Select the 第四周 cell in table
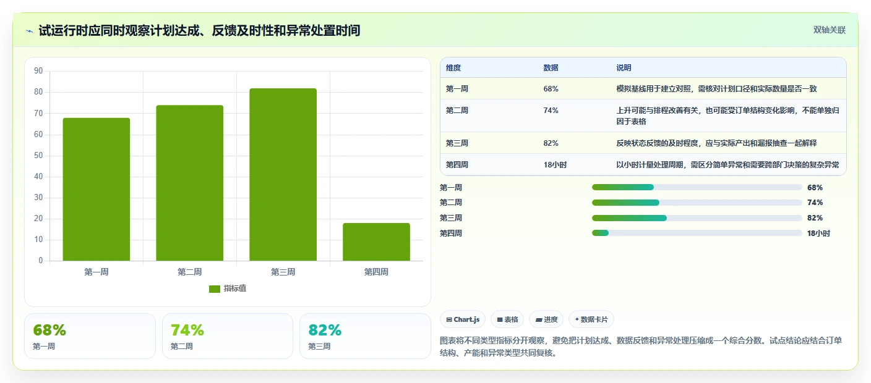This screenshot has height=383, width=871. click(457, 165)
